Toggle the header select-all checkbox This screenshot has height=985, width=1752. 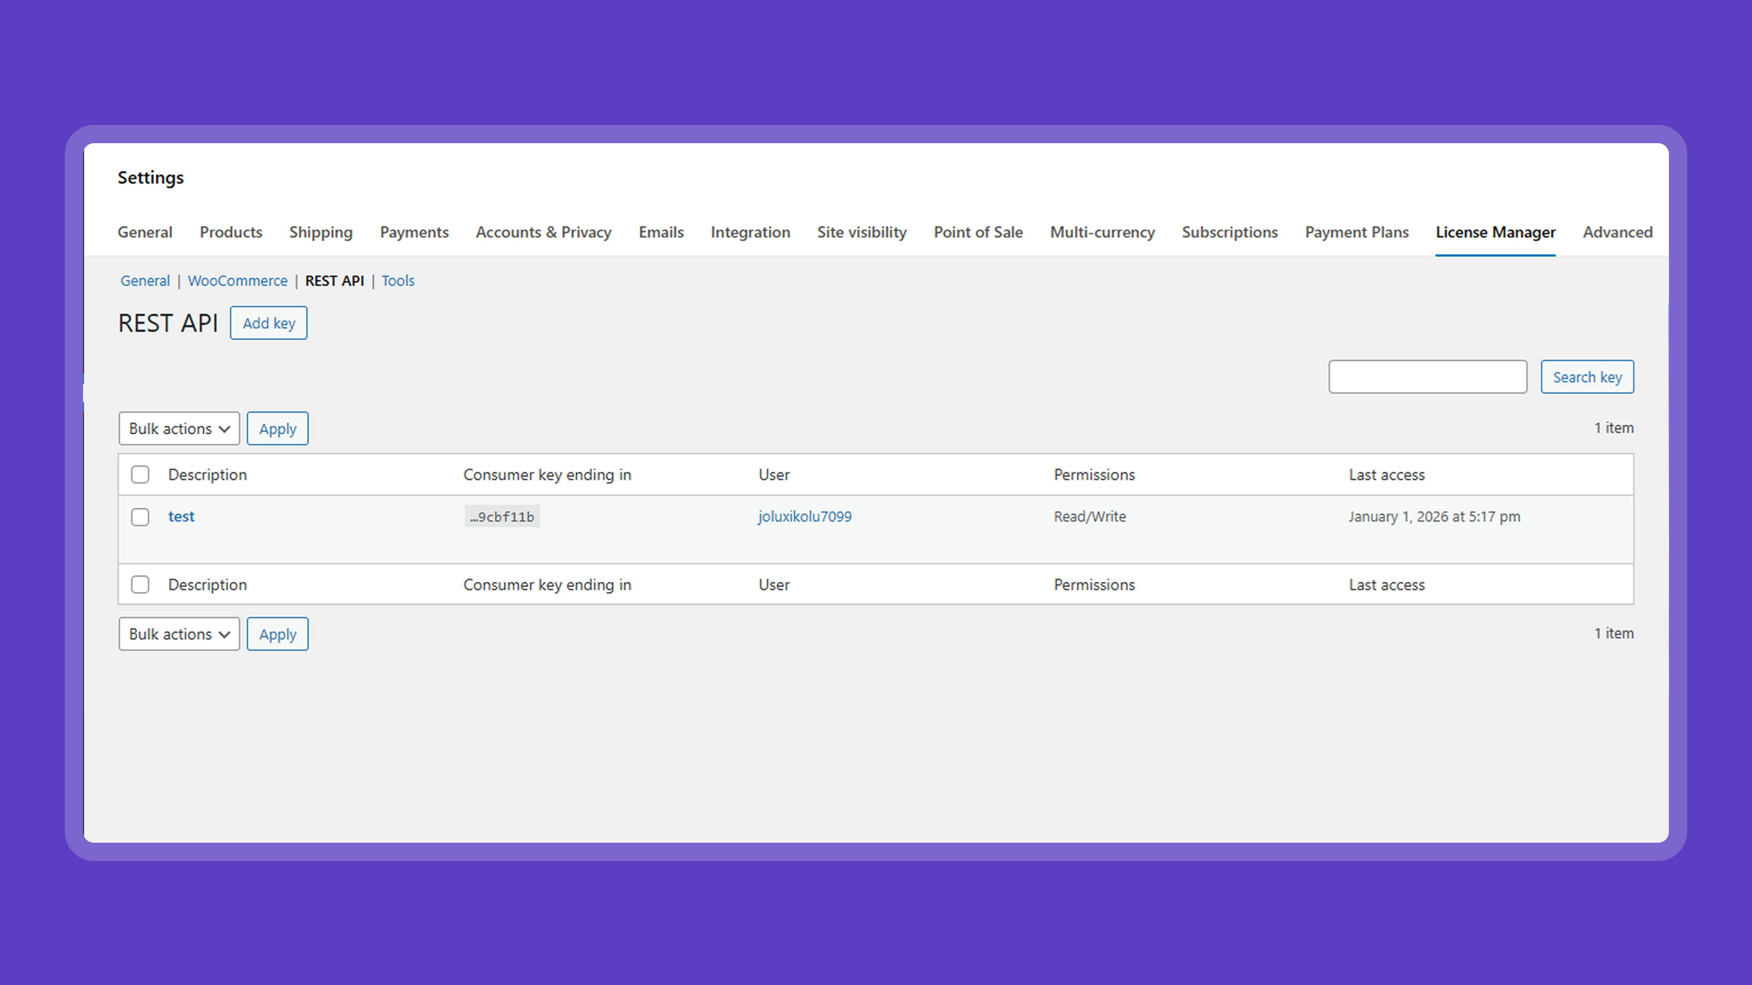pyautogui.click(x=140, y=474)
